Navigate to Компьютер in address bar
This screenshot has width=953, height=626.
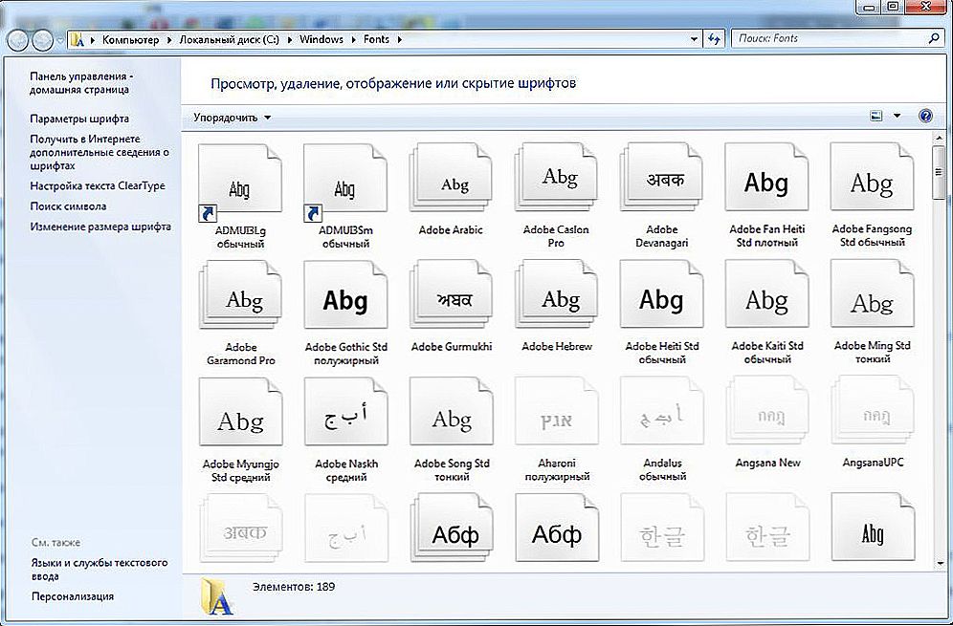tap(131, 39)
